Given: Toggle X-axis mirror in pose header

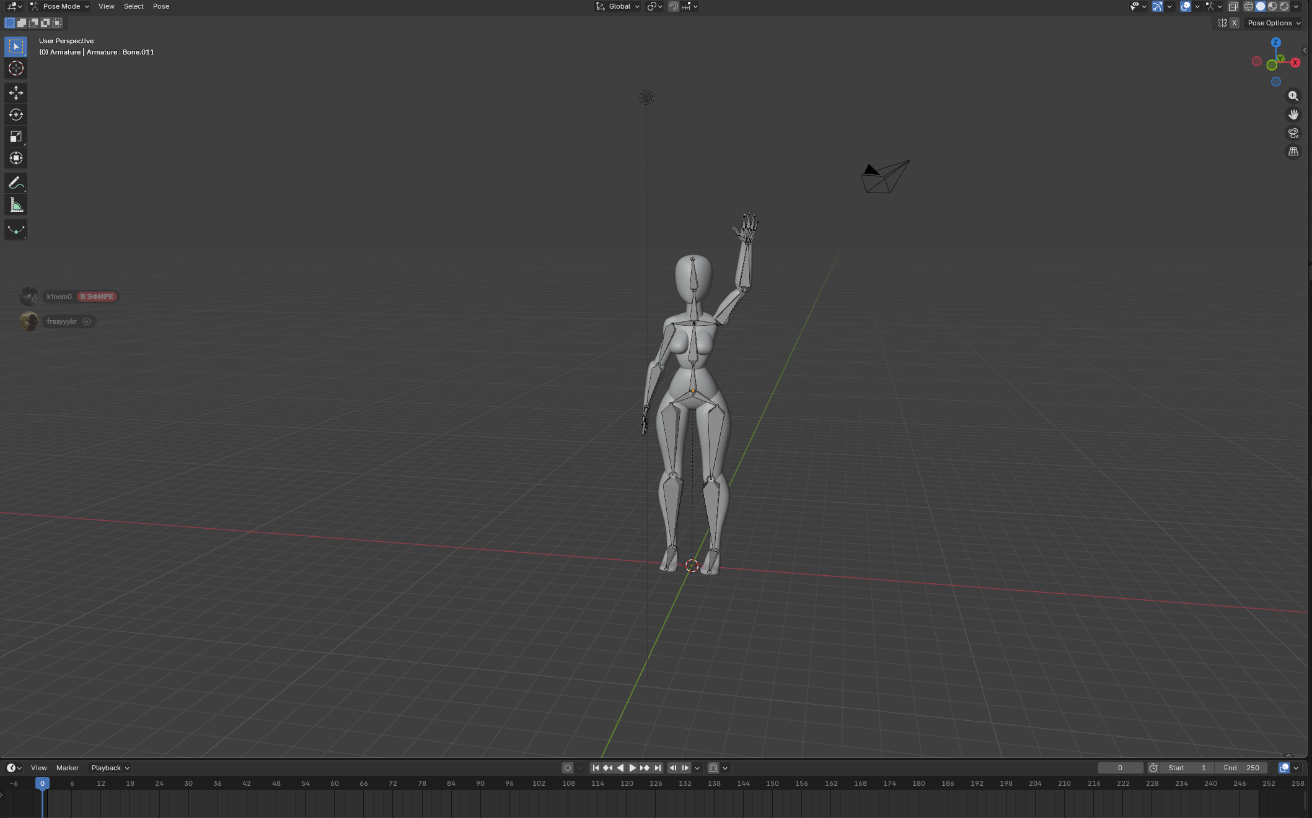Looking at the screenshot, I should [x=1234, y=23].
